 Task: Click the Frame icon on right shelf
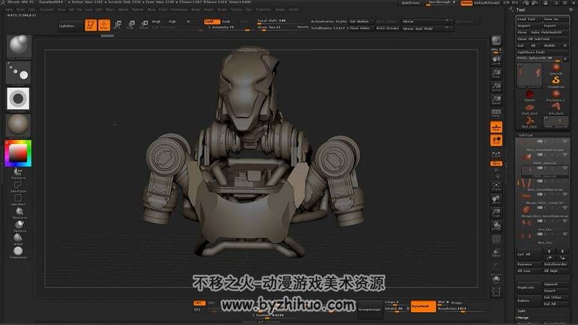click(x=496, y=186)
